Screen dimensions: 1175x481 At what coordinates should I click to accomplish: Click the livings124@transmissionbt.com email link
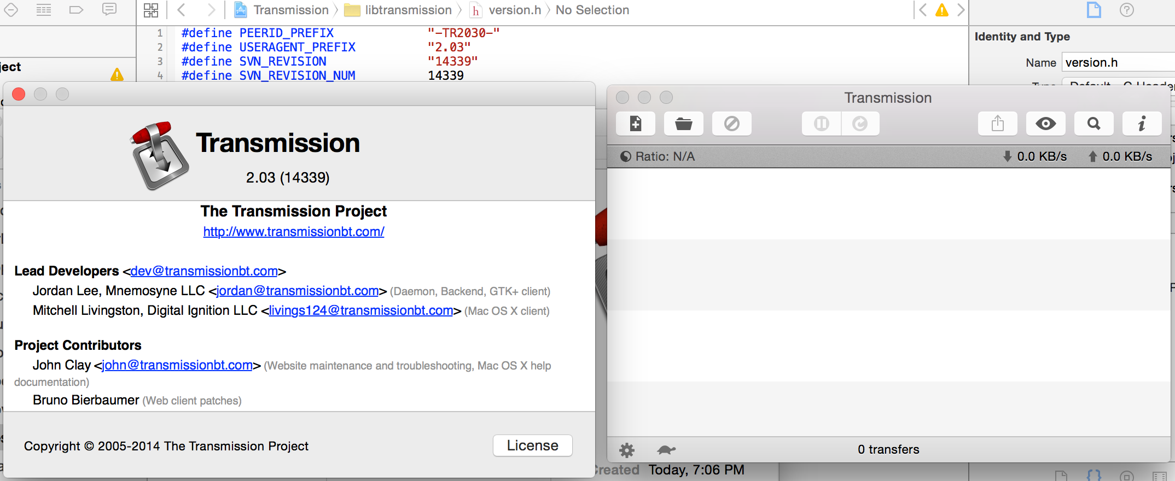pyautogui.click(x=361, y=310)
